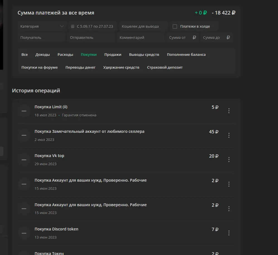Expand the Категория dropdown
The width and height of the screenshot is (278, 255).
click(x=42, y=27)
